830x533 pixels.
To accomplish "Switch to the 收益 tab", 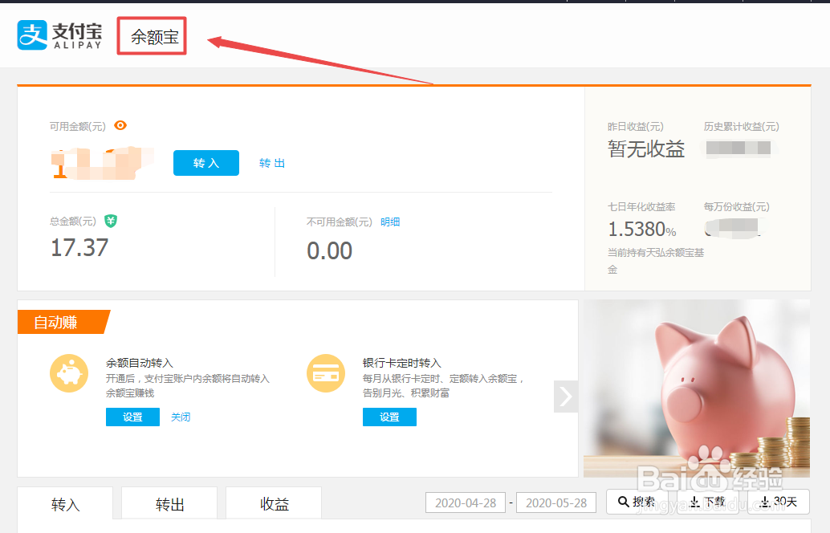I will pyautogui.click(x=274, y=504).
